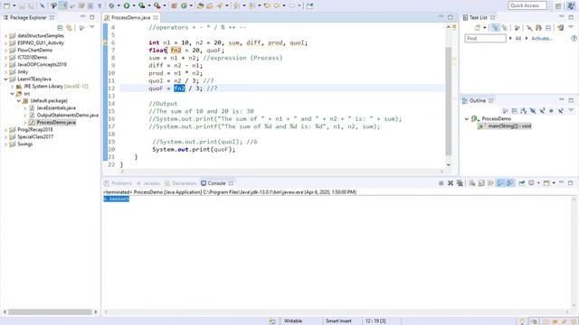The height and width of the screenshot is (325, 579).
Task: Toggle Show Console on standard error change
Action: point(510,183)
